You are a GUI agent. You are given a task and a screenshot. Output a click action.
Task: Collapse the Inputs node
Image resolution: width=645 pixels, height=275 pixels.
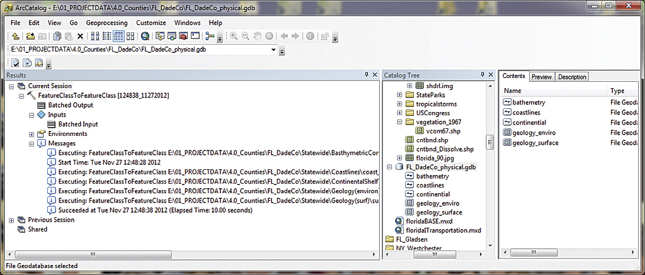[31, 115]
